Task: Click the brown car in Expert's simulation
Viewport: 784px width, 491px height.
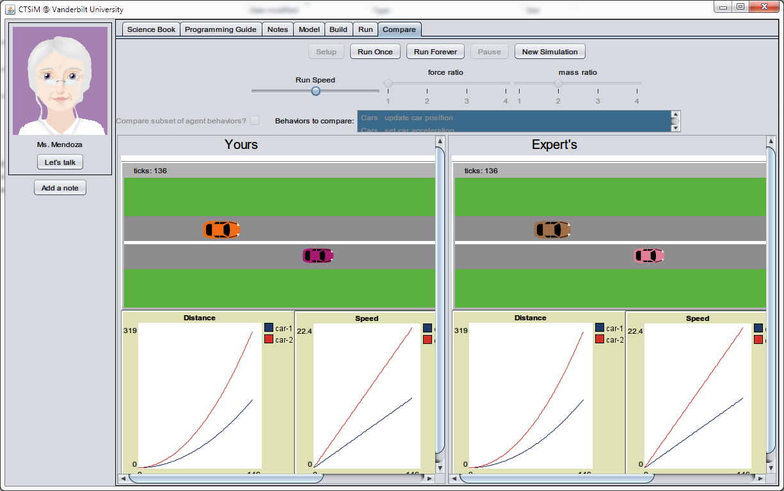Action: pos(552,229)
